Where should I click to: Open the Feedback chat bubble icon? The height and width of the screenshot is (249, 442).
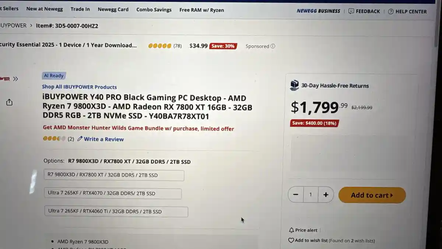tap(351, 11)
